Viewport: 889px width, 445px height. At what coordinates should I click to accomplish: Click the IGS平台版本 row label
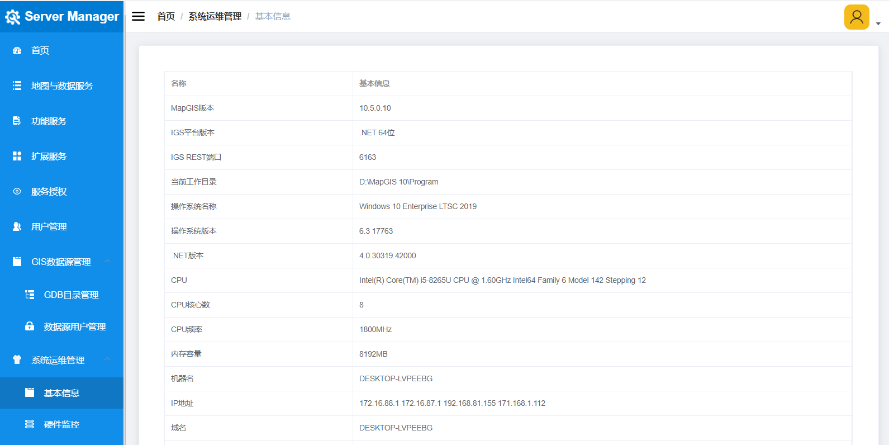pos(193,132)
